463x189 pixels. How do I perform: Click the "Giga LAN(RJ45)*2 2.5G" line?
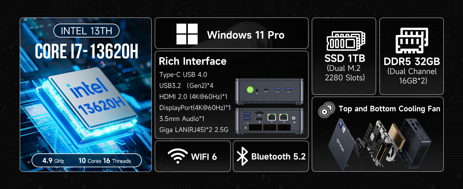point(194,129)
